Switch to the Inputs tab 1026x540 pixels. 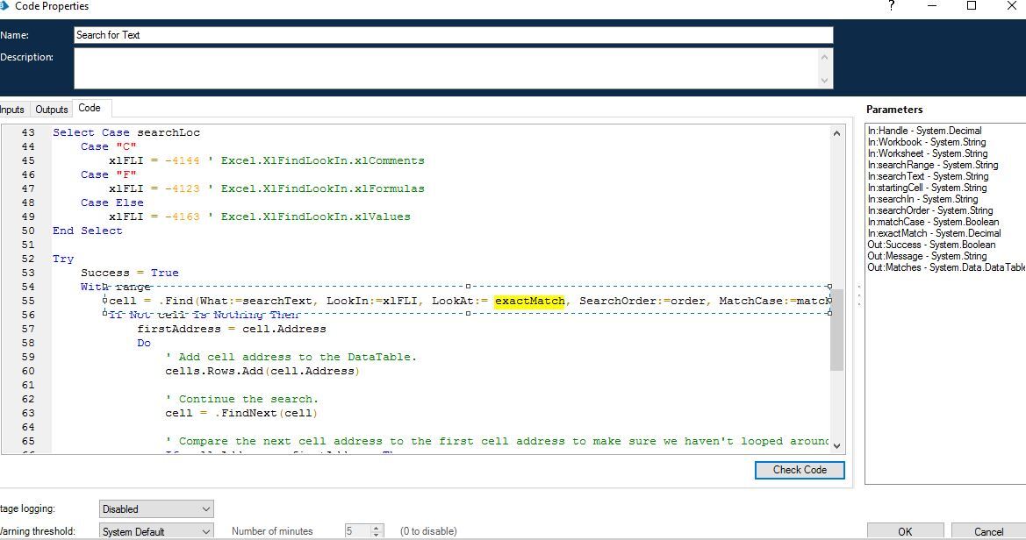point(11,110)
